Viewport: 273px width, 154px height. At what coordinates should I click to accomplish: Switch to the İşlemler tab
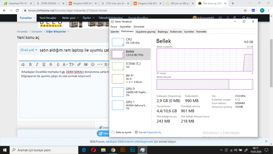115,32
